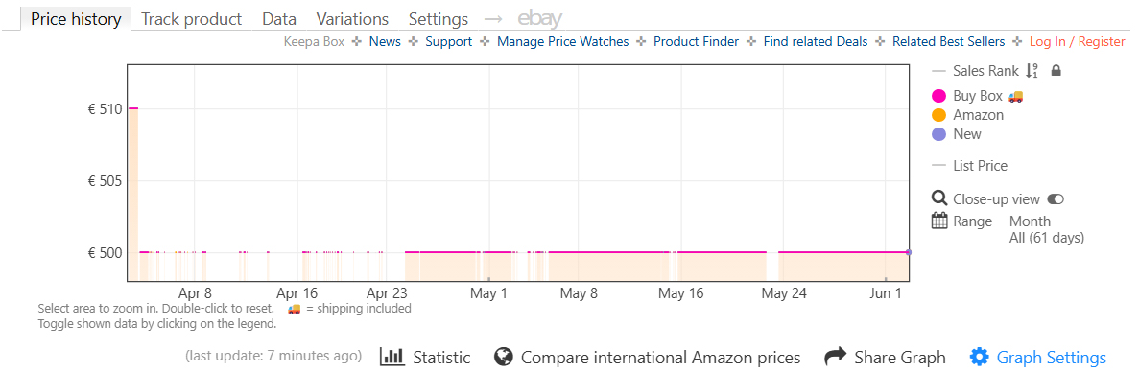Click the padlock icon beside Sales Rank

click(x=1056, y=71)
